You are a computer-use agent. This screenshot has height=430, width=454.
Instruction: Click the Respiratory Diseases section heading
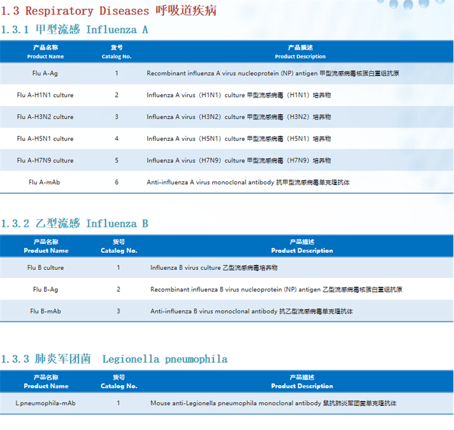(109, 10)
